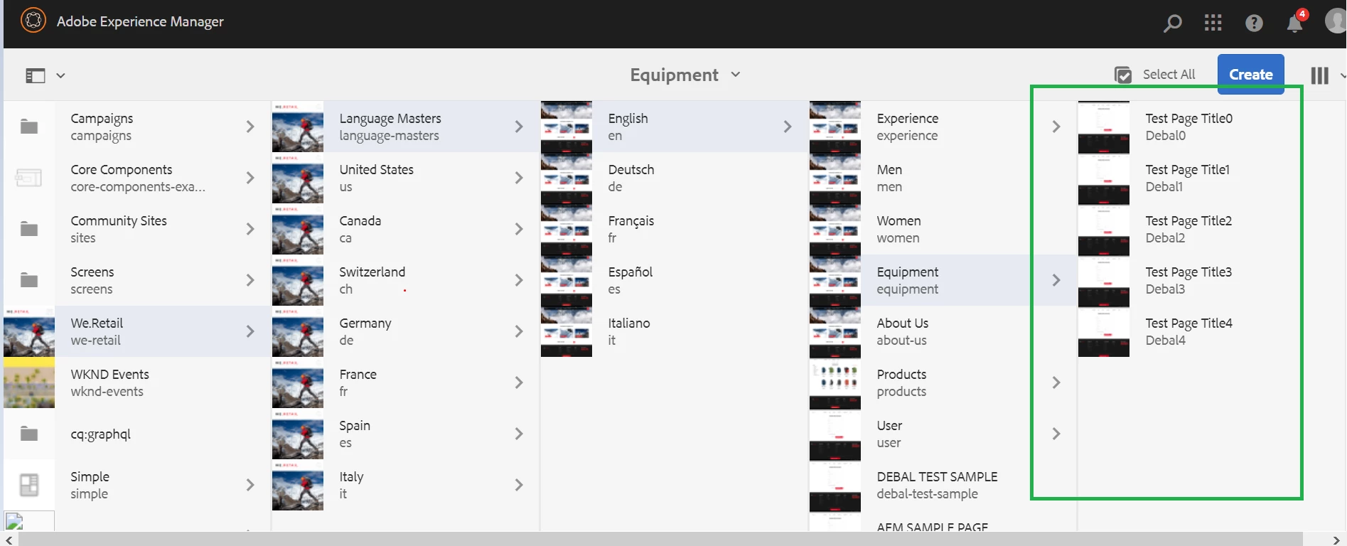Open the Deutsch language page
The width and height of the screenshot is (1347, 546).
674,178
